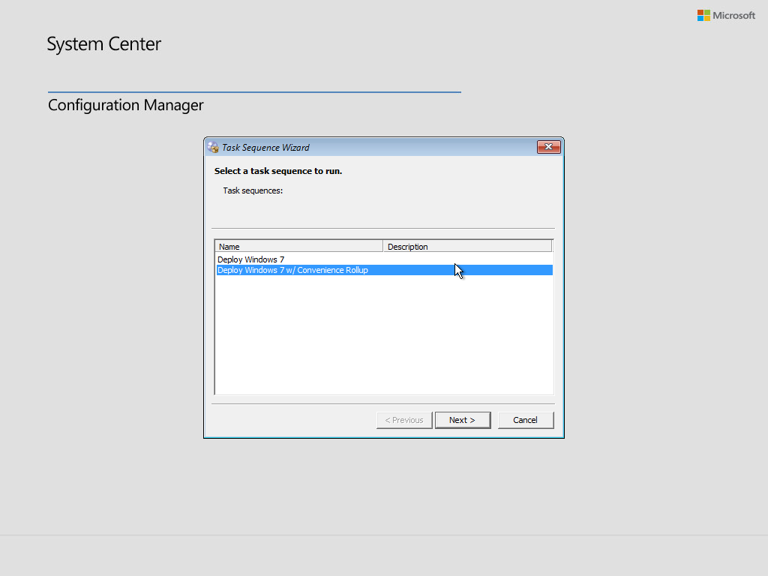The width and height of the screenshot is (768, 576).
Task: Click the Microsoft logo
Action: (726, 16)
